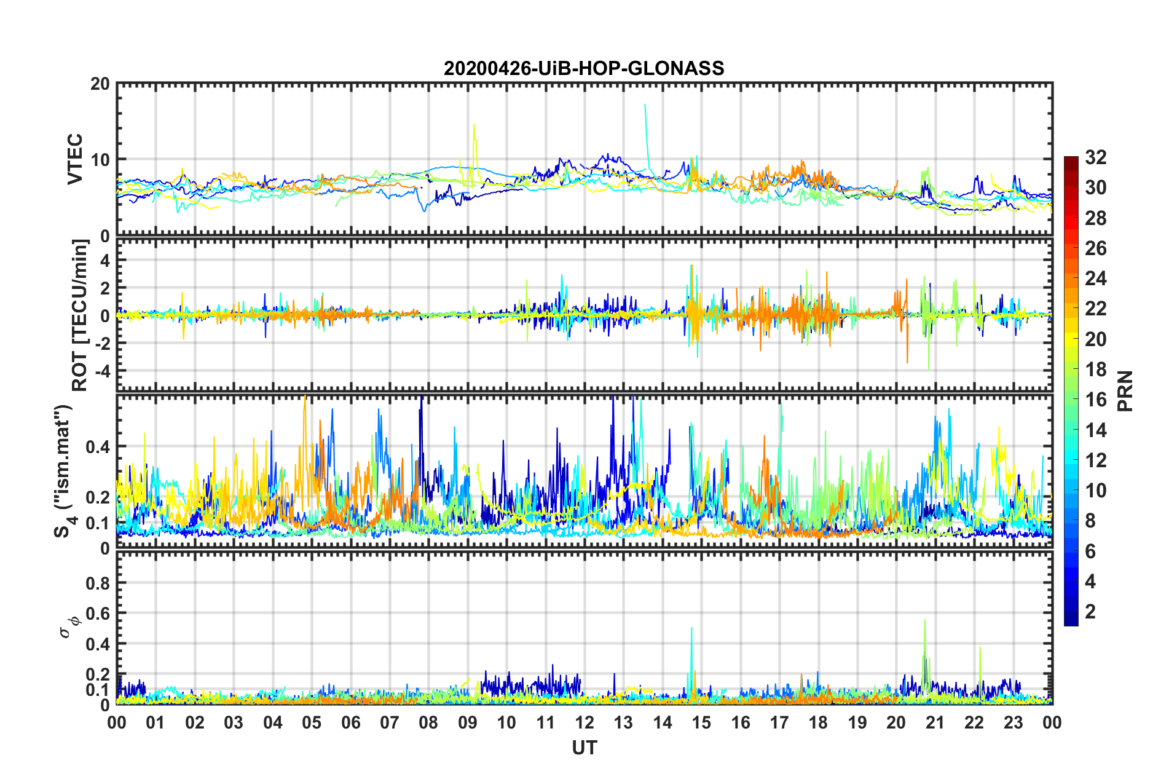Click the 23 hour tick on UT axis
The height and width of the screenshot is (782, 1169).
pos(1013,722)
